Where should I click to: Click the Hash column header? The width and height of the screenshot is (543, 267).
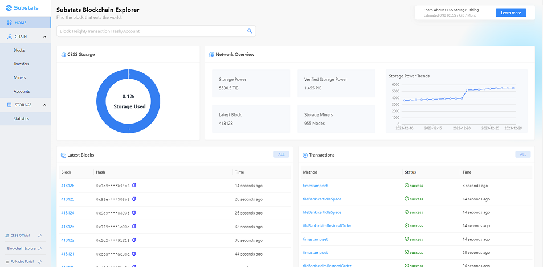[x=100, y=172]
